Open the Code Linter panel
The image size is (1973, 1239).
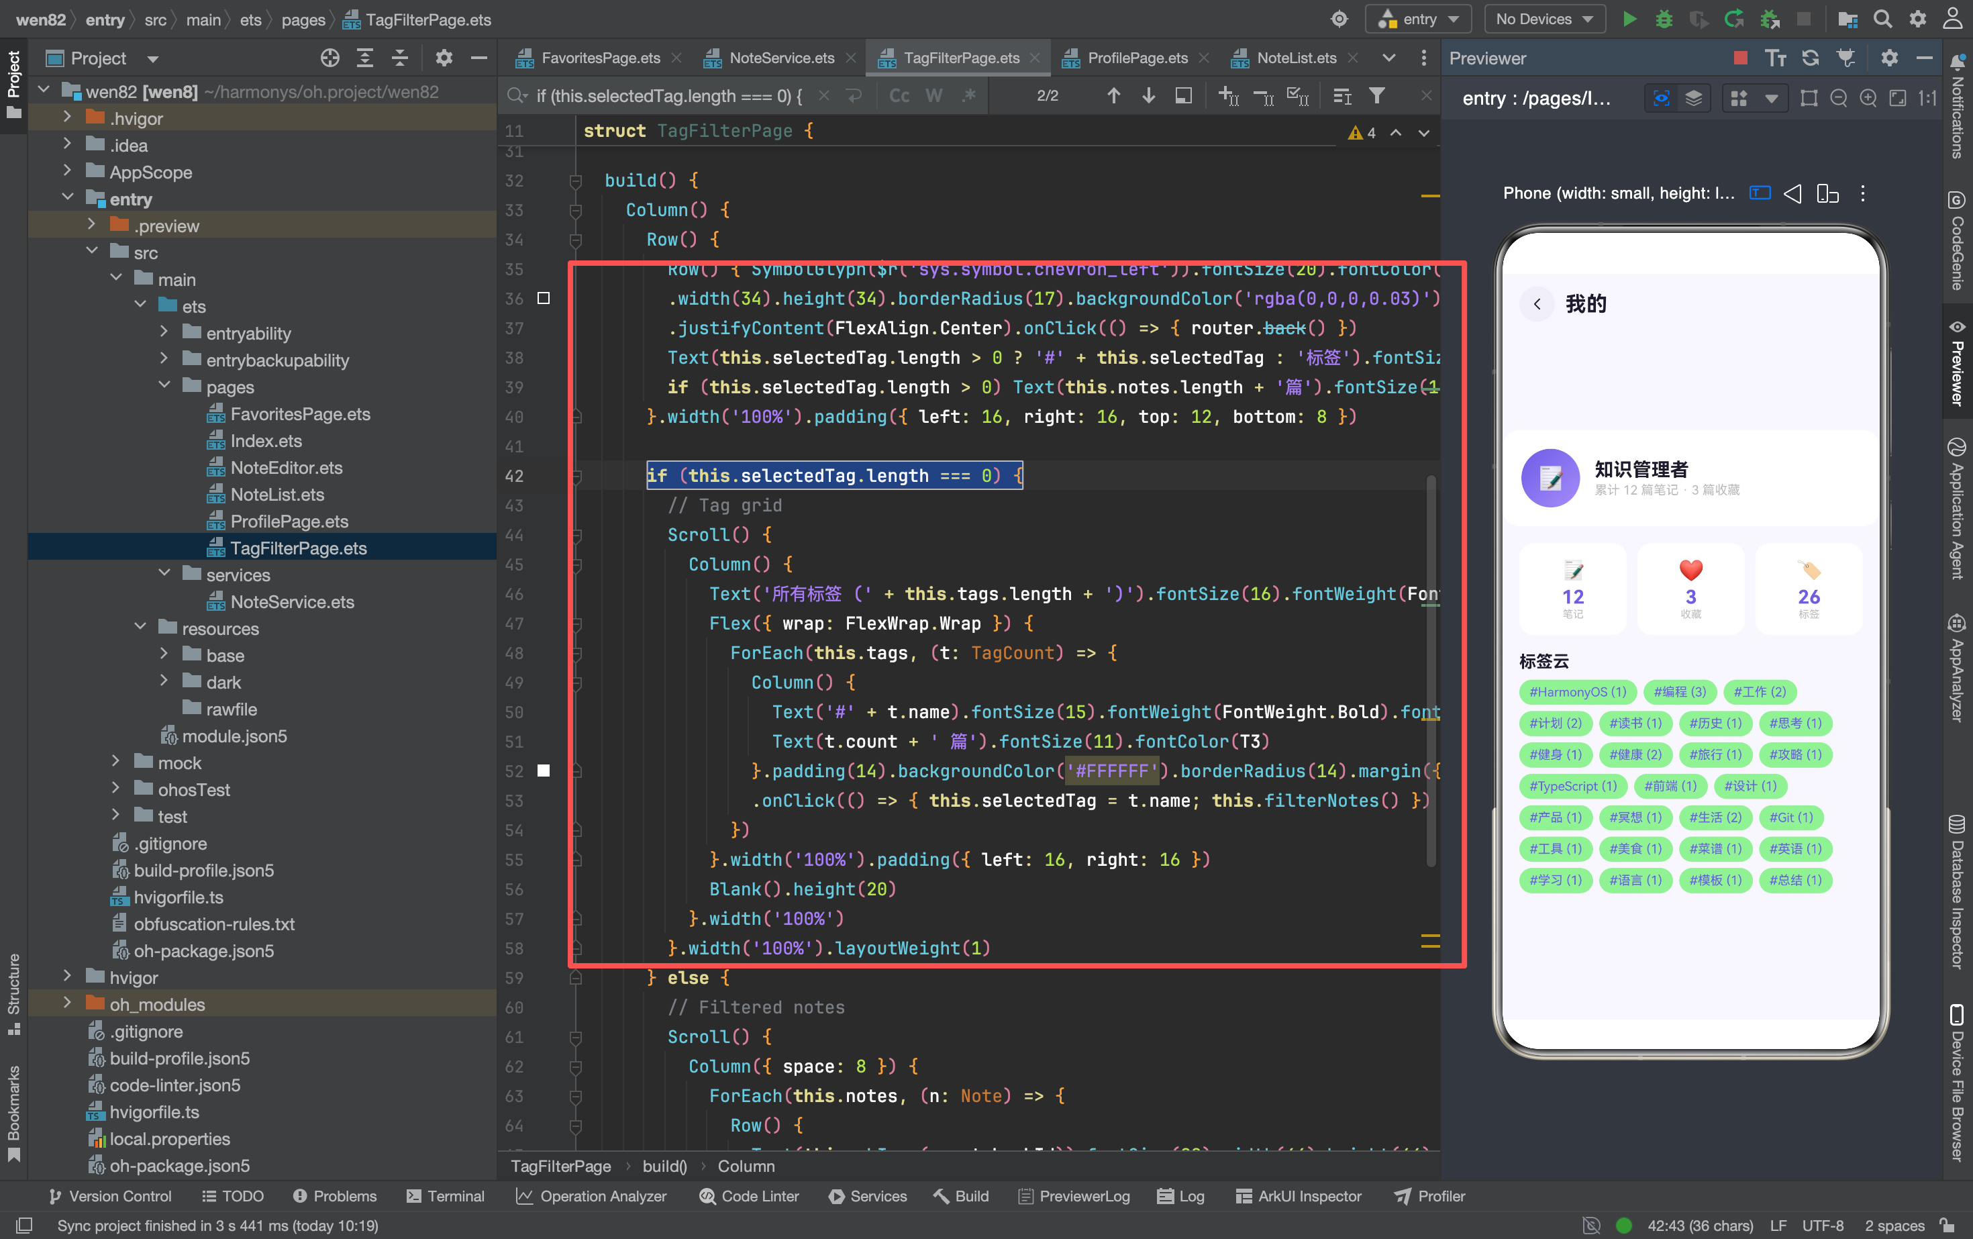pos(749,1195)
